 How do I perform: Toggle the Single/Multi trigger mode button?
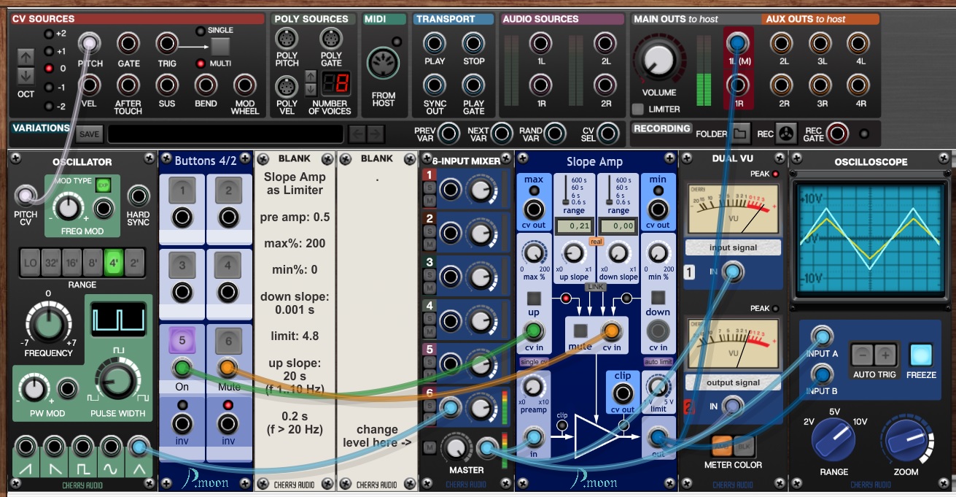220,46
